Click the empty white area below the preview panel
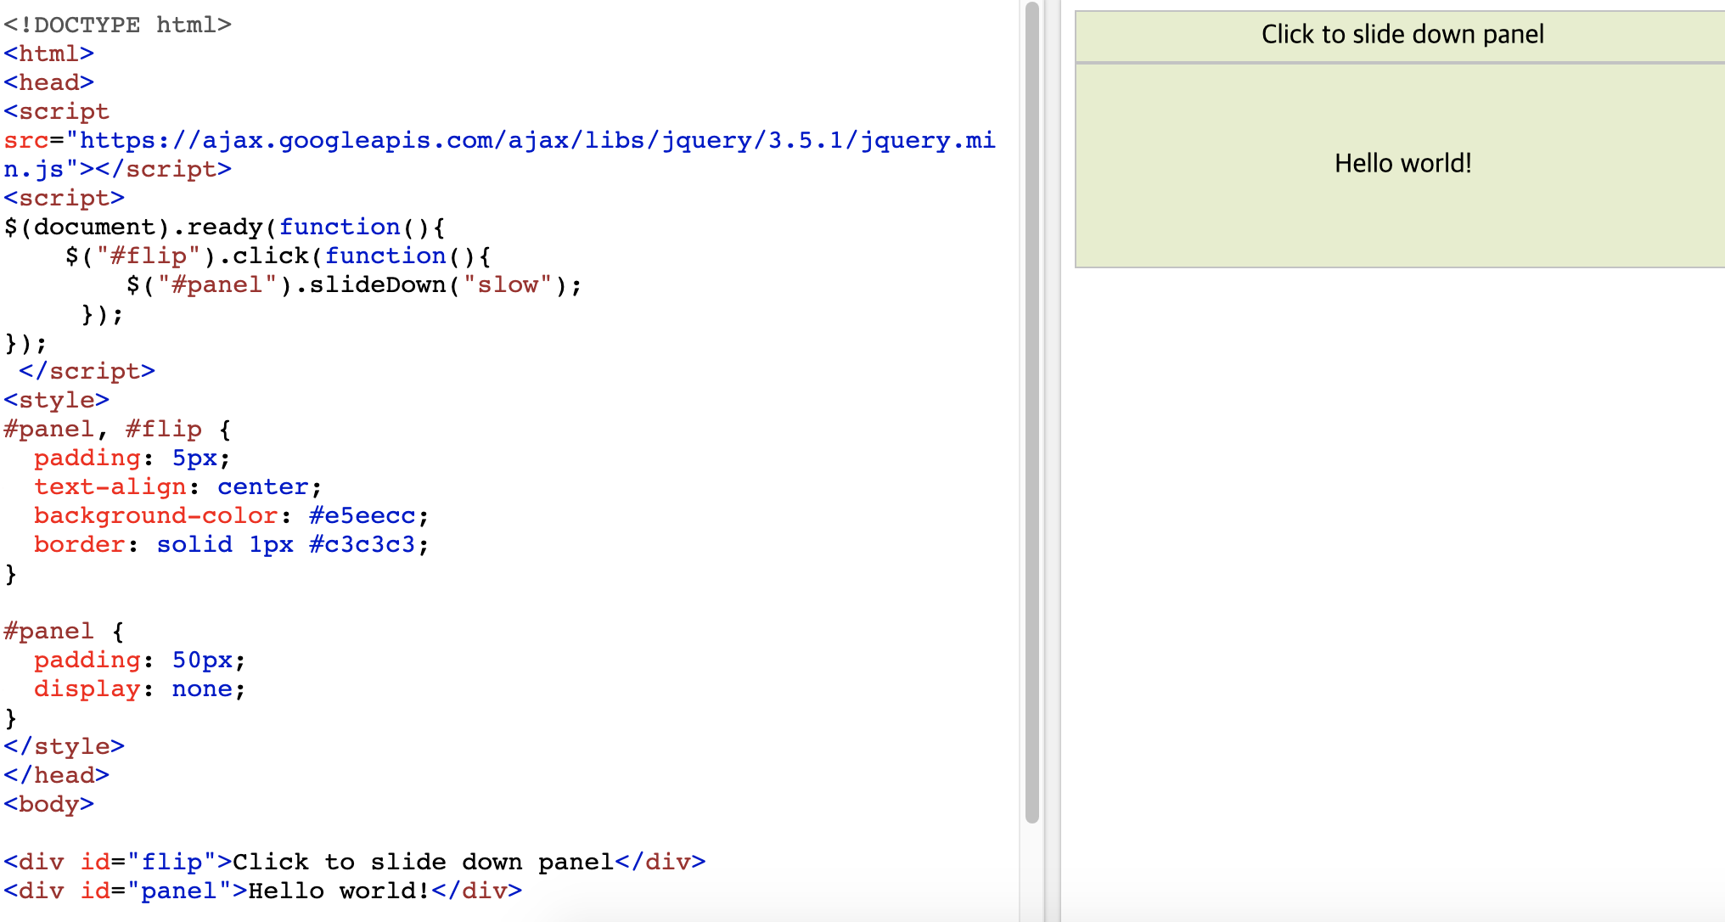This screenshot has height=922, width=1725. [1392, 594]
